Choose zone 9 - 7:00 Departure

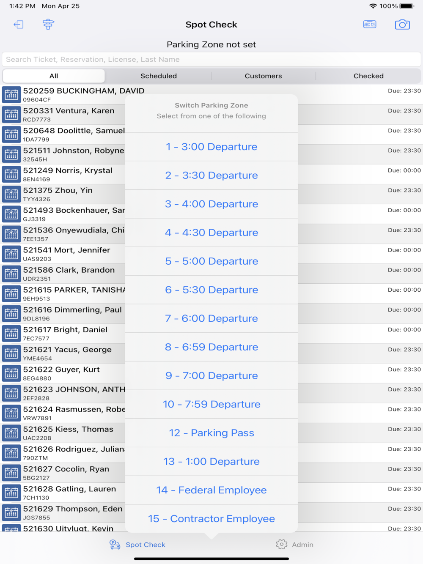coord(211,375)
